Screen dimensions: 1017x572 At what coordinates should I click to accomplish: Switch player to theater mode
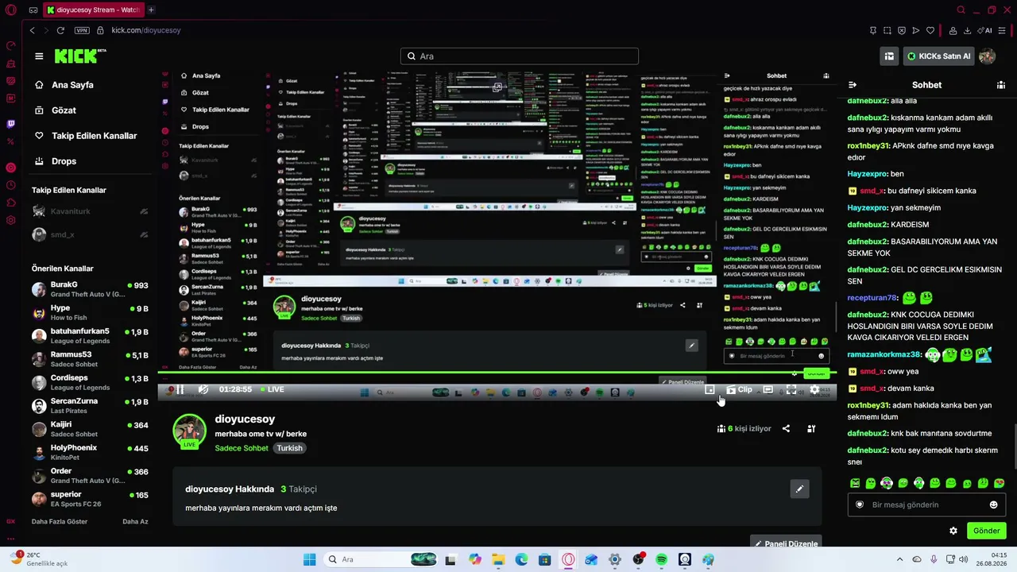(768, 389)
